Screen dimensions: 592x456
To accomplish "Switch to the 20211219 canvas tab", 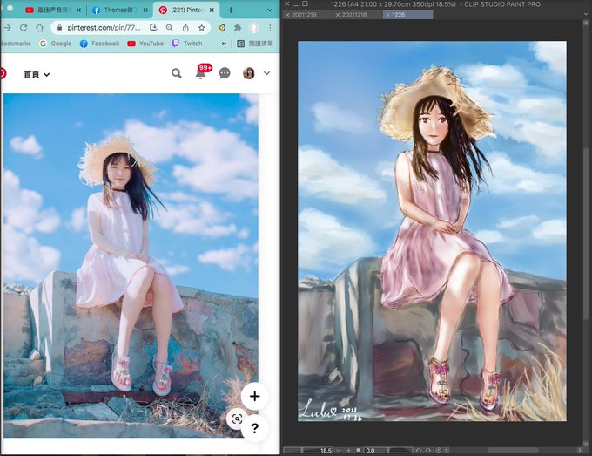I will (x=307, y=15).
